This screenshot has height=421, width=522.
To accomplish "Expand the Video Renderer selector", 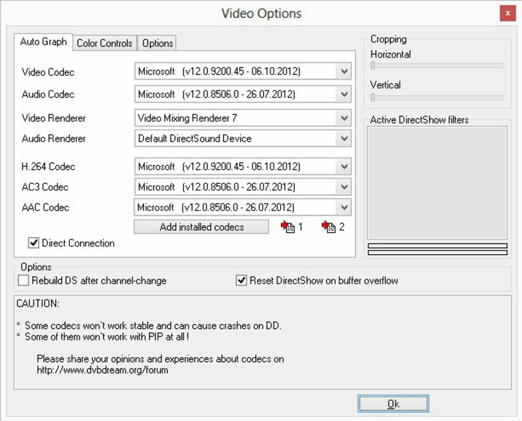I will (x=344, y=118).
